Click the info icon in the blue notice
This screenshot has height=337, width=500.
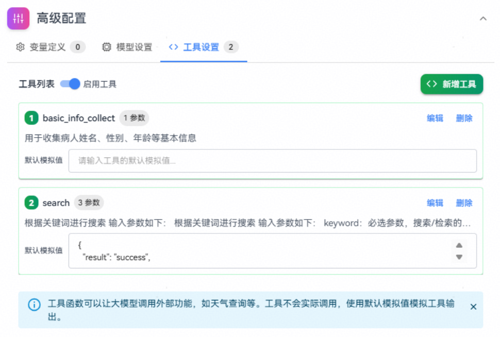(34, 305)
